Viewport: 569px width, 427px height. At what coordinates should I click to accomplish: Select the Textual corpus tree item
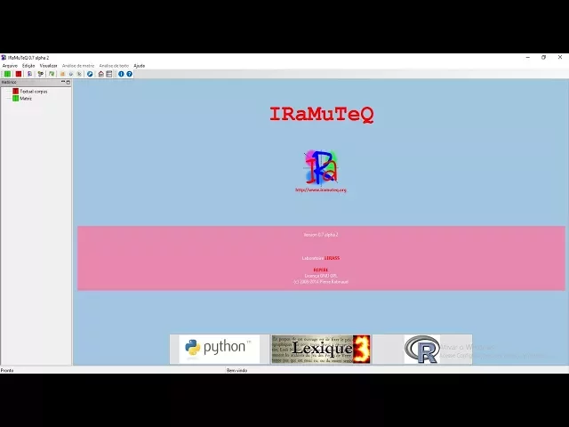34,92
